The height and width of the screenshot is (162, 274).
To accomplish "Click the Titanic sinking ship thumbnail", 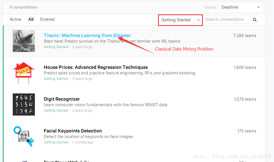I will (24, 41).
